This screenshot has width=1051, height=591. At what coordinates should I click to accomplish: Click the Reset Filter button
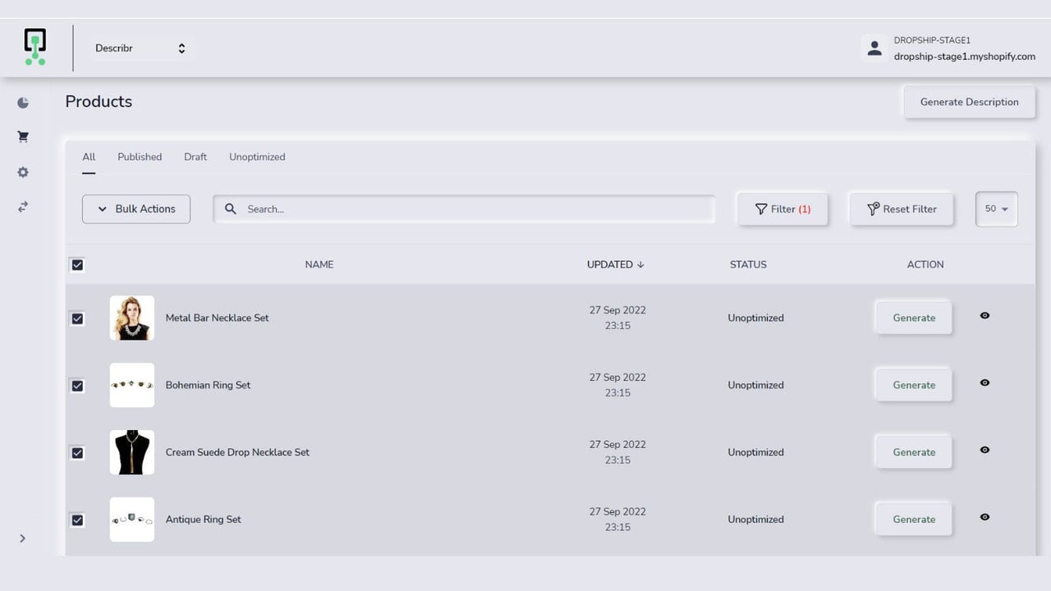(902, 208)
